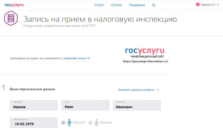The width and height of the screenshot is (223, 131).
Task: Open the правилами записи link
Action: point(75,58)
